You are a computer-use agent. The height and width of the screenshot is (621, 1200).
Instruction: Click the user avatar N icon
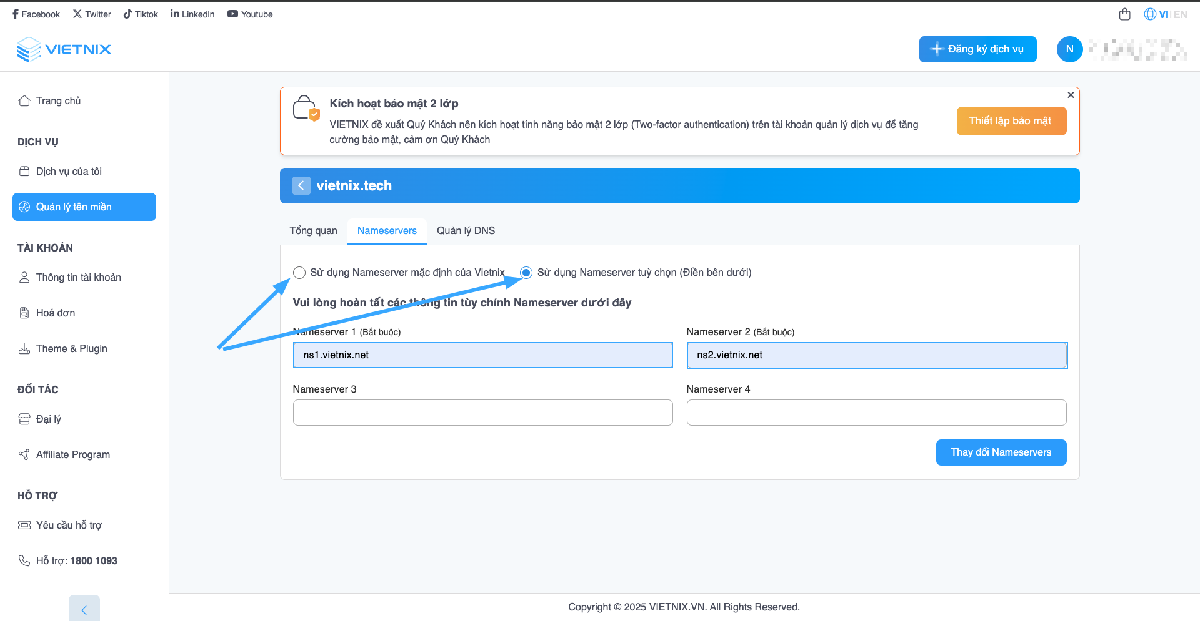1069,49
